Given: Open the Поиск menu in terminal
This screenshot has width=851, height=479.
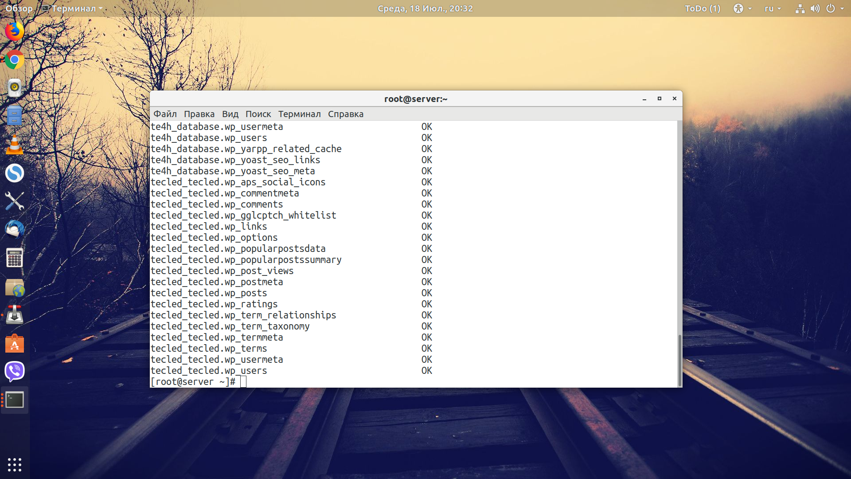Looking at the screenshot, I should 258,114.
